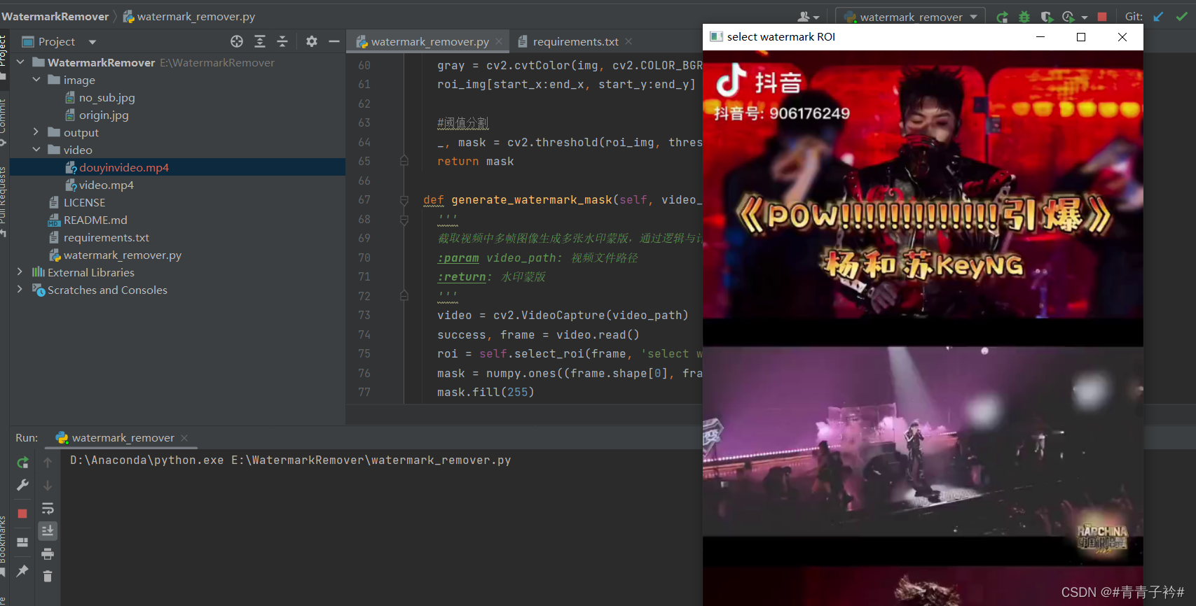Image resolution: width=1196 pixels, height=606 pixels.
Task: Expand Scratches and Consoles node
Action: [20, 290]
